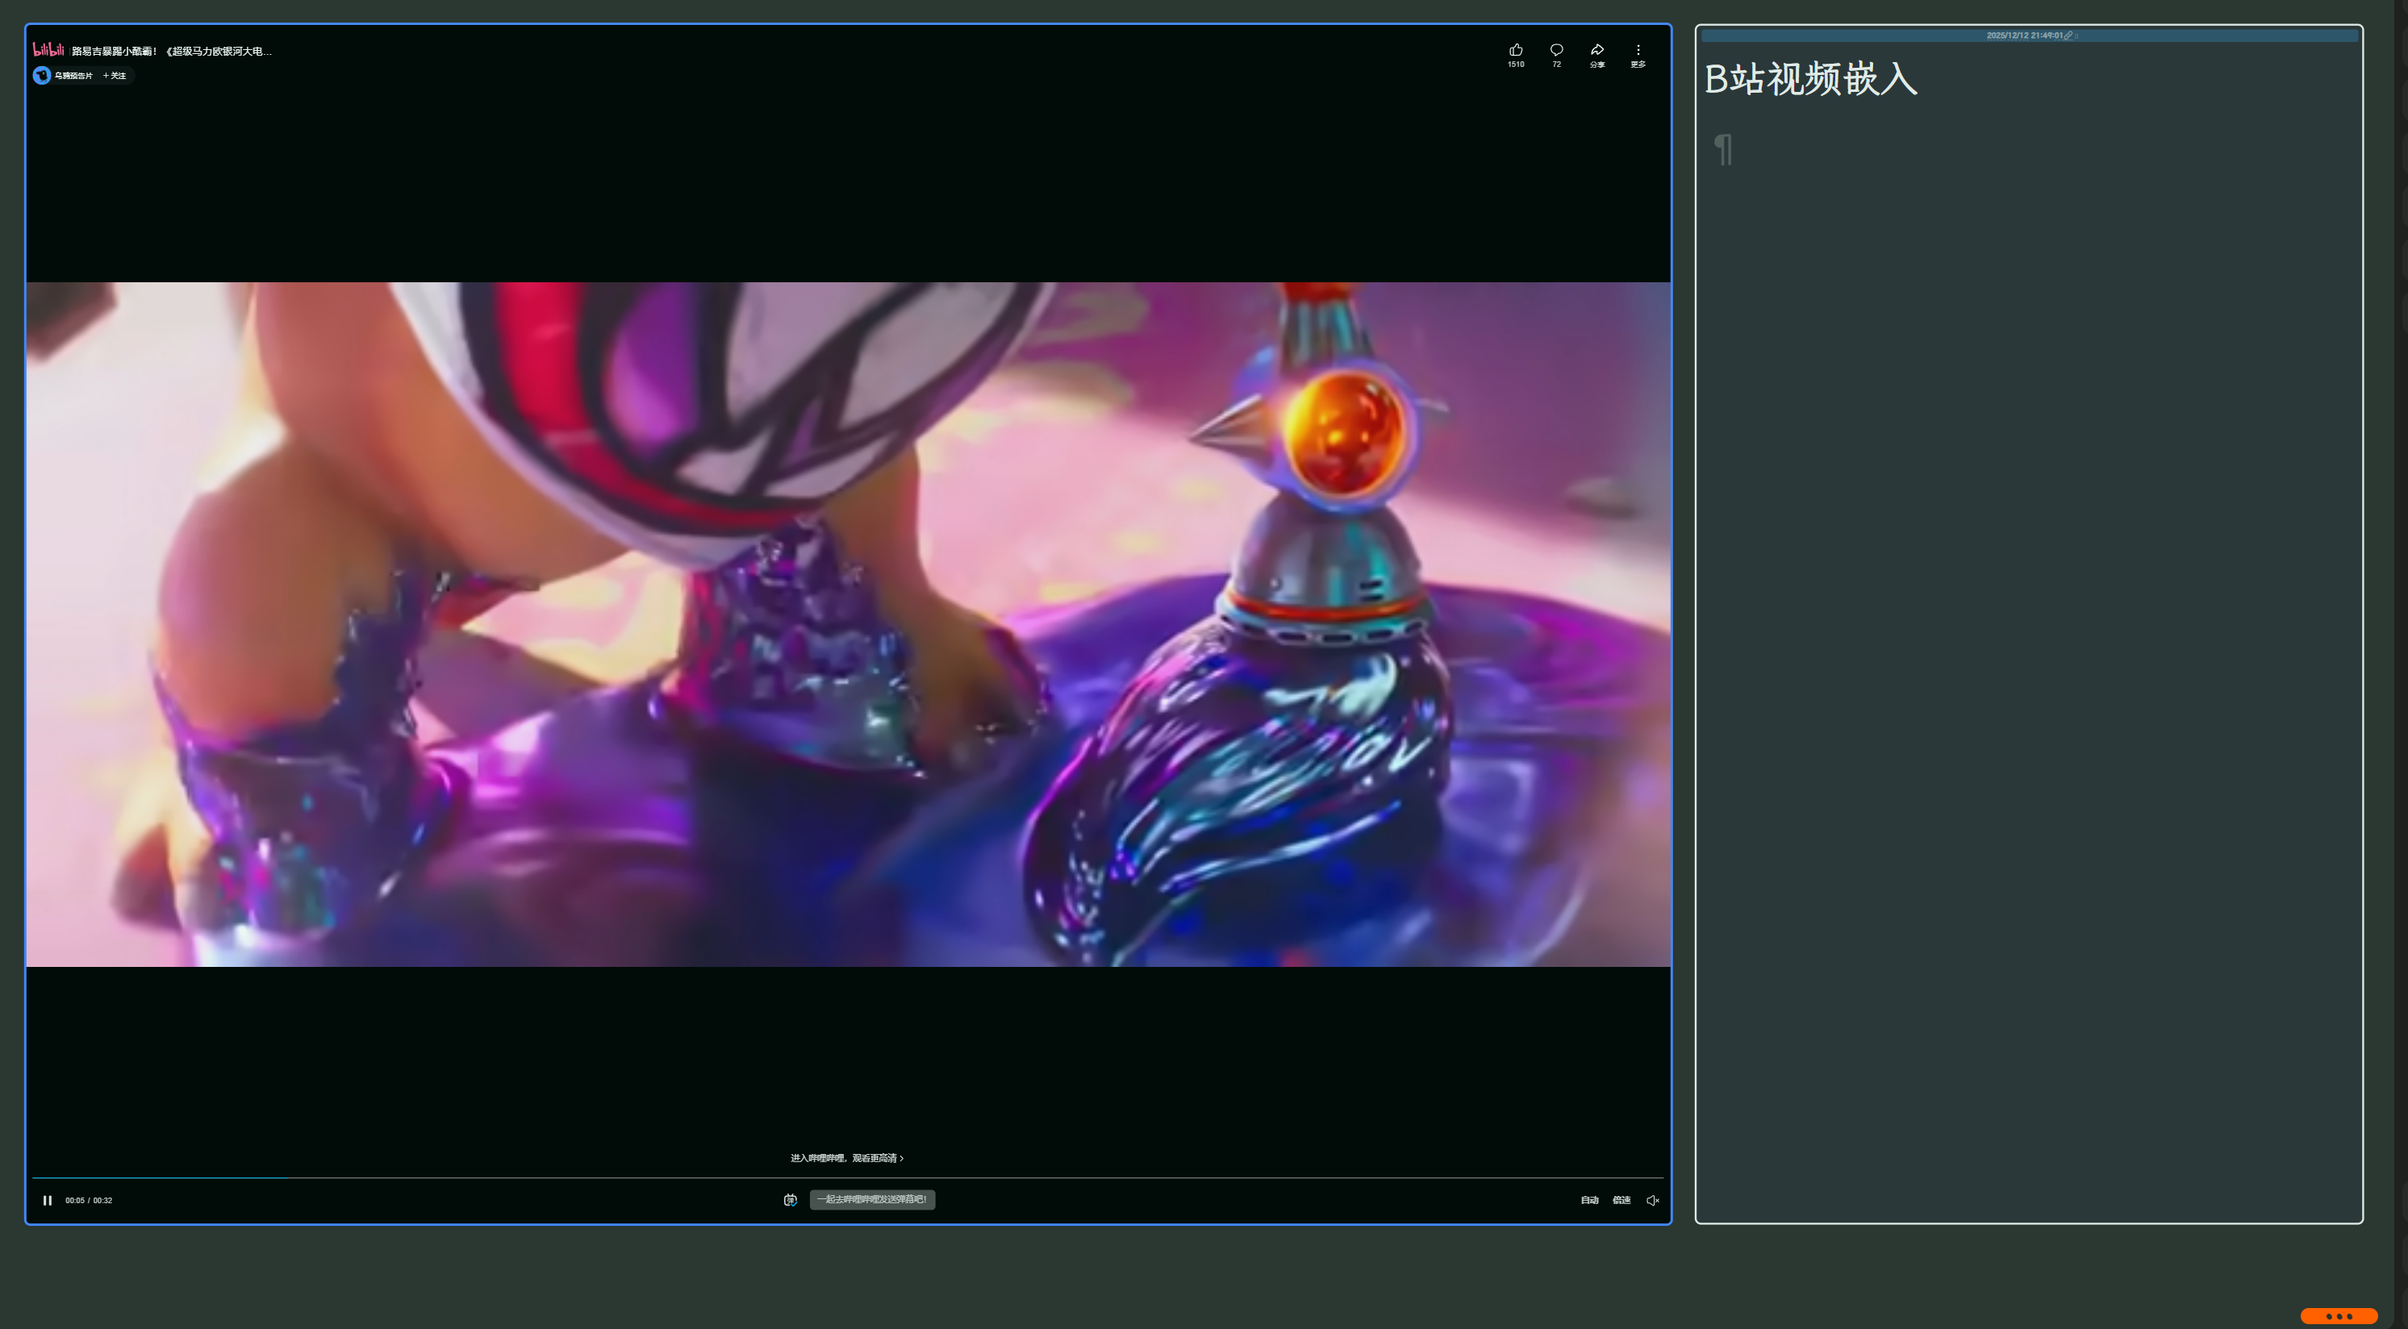Open the 更多 three-dot menu
Screen dimensions: 2408x1329
coord(1638,52)
